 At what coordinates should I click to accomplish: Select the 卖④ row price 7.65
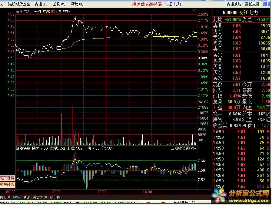pyautogui.click(x=237, y=31)
